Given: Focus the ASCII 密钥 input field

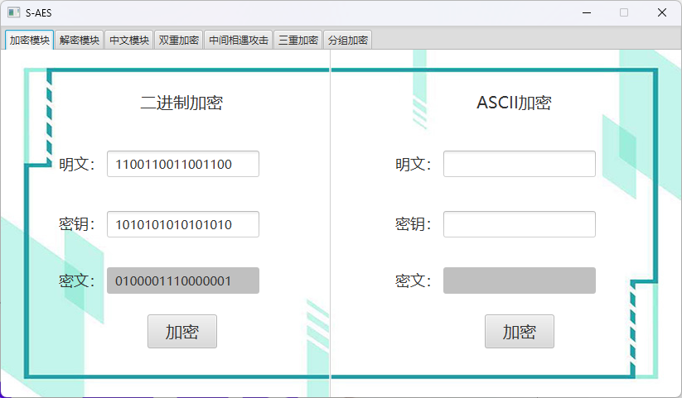Looking at the screenshot, I should (x=519, y=224).
